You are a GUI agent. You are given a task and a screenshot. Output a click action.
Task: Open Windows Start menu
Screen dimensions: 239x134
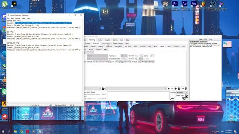tap(3, 131)
